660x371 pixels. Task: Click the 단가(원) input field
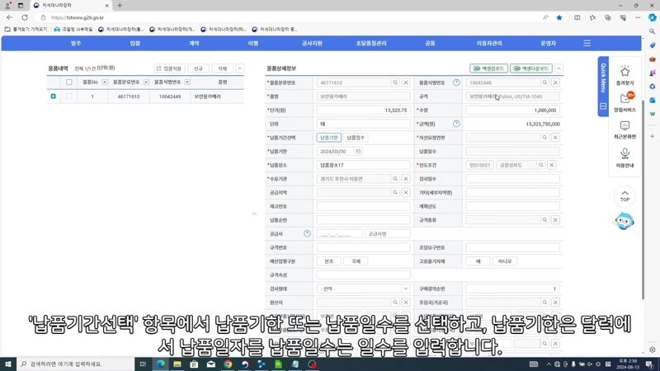[x=363, y=110]
